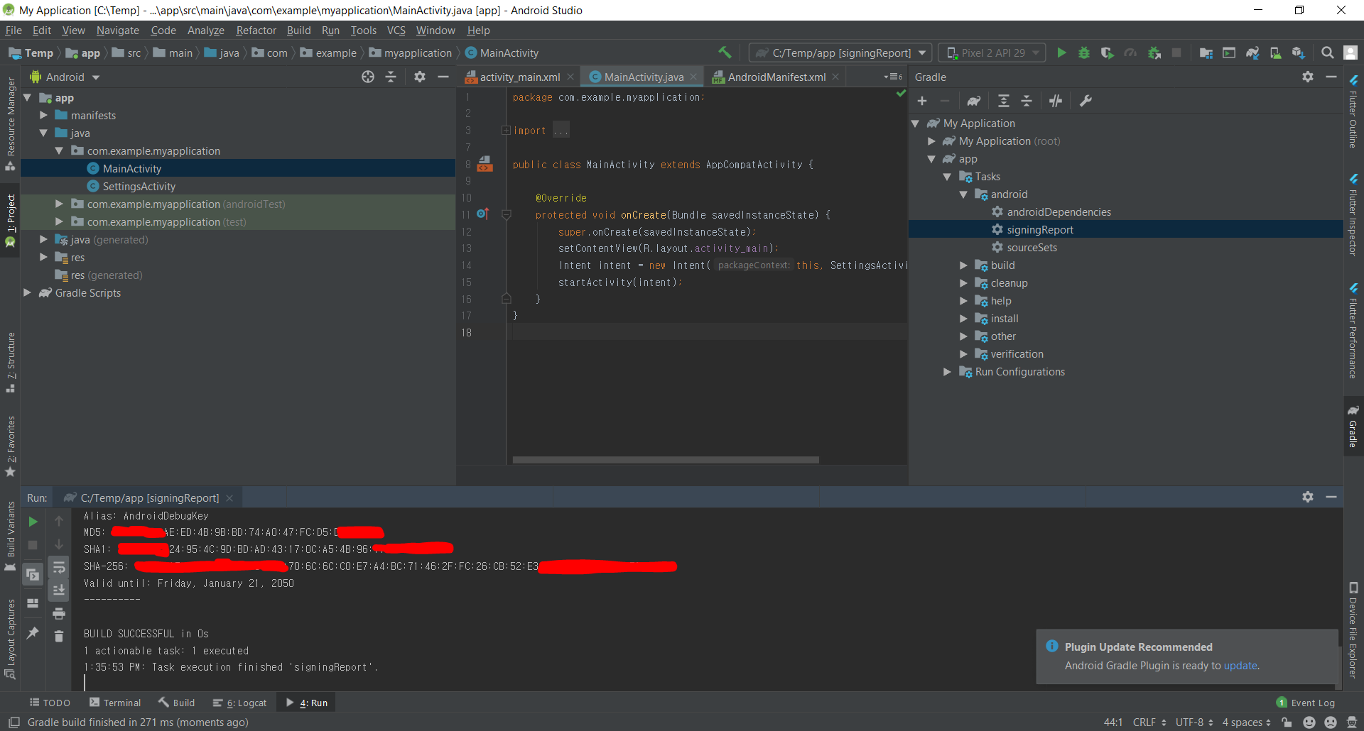
Task: Click Search Everywhere magnifier icon
Action: pos(1327,53)
